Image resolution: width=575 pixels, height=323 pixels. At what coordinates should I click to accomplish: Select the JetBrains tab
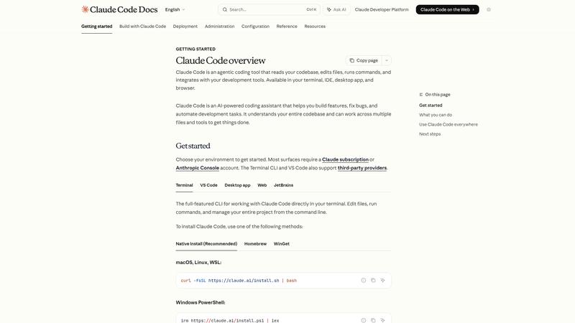pyautogui.click(x=283, y=185)
